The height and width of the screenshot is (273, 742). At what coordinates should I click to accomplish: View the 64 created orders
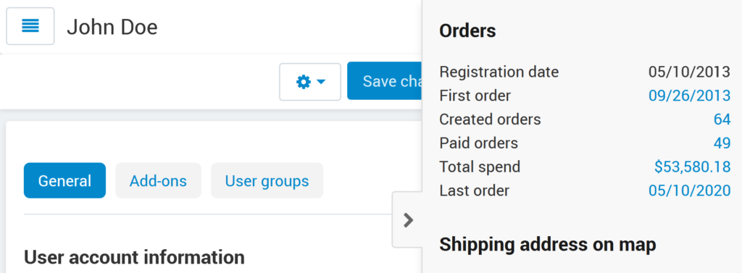tap(722, 119)
